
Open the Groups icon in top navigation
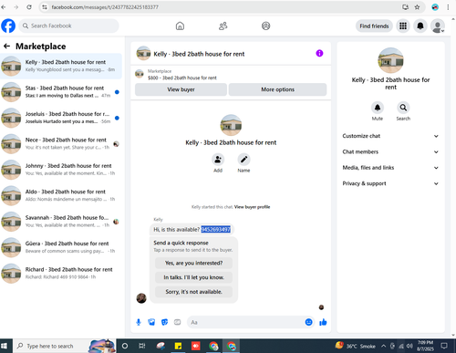click(265, 26)
